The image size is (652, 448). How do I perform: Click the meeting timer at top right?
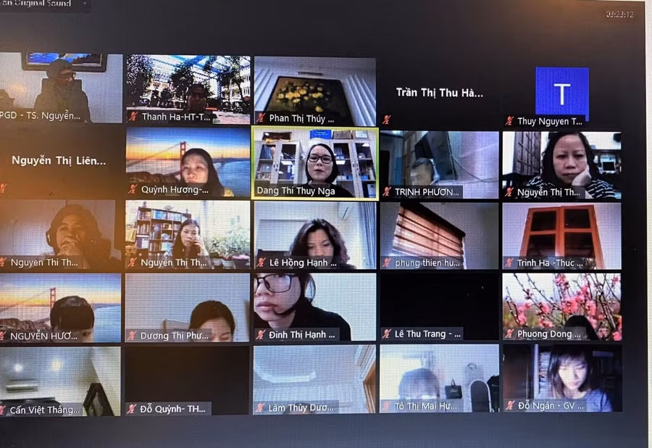click(x=619, y=14)
